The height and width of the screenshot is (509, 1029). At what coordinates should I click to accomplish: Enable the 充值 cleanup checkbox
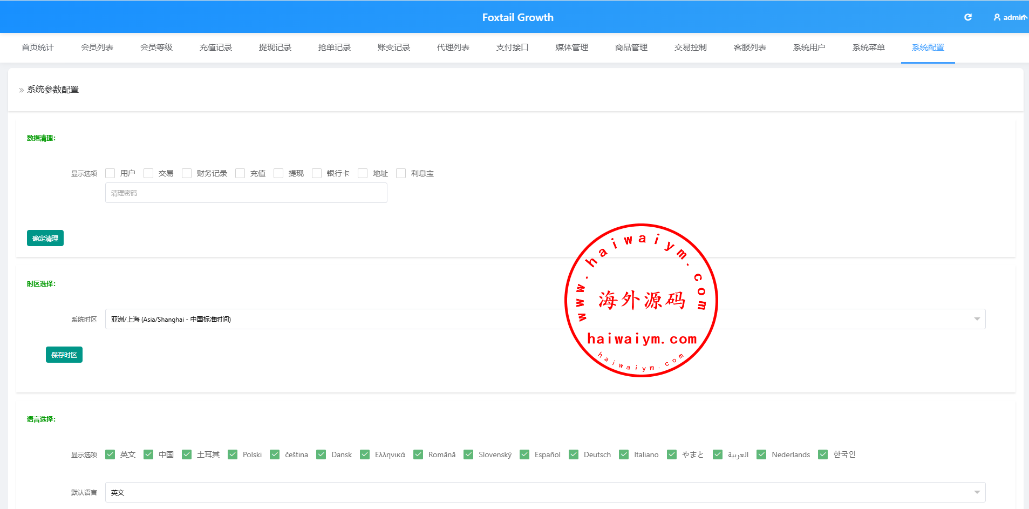(x=240, y=173)
